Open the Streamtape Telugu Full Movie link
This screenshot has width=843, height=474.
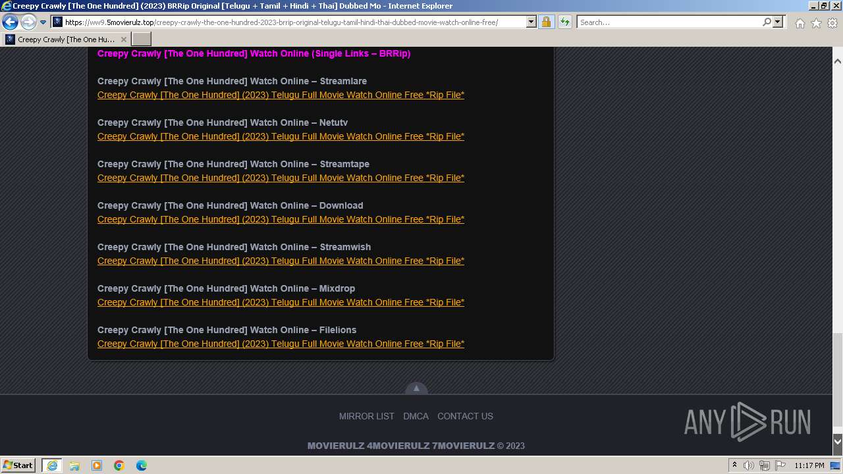coord(281,178)
